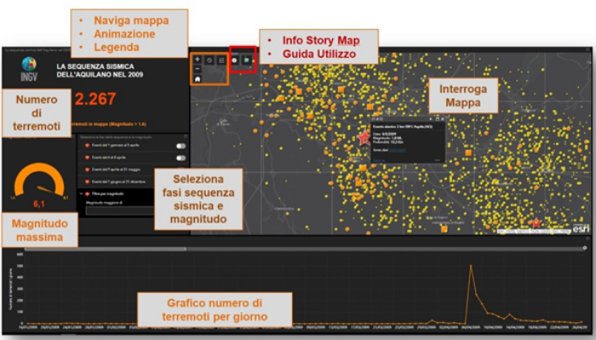596x340 pixels.
Task: Click the red star epicenter marker
Action: 364,139
